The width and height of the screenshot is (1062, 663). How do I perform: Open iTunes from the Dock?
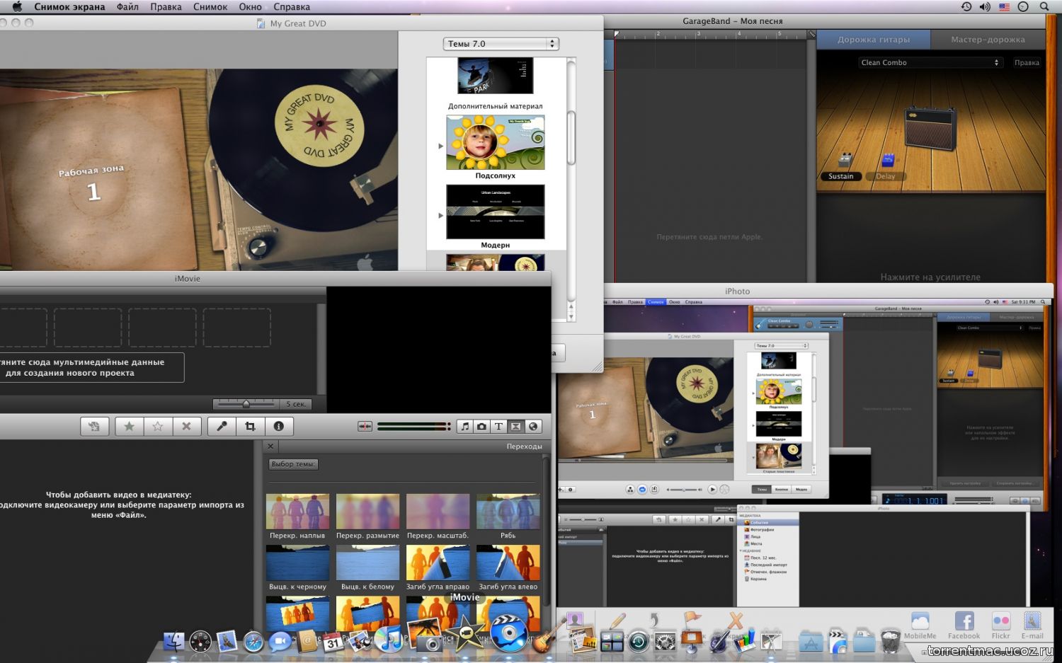[x=388, y=640]
